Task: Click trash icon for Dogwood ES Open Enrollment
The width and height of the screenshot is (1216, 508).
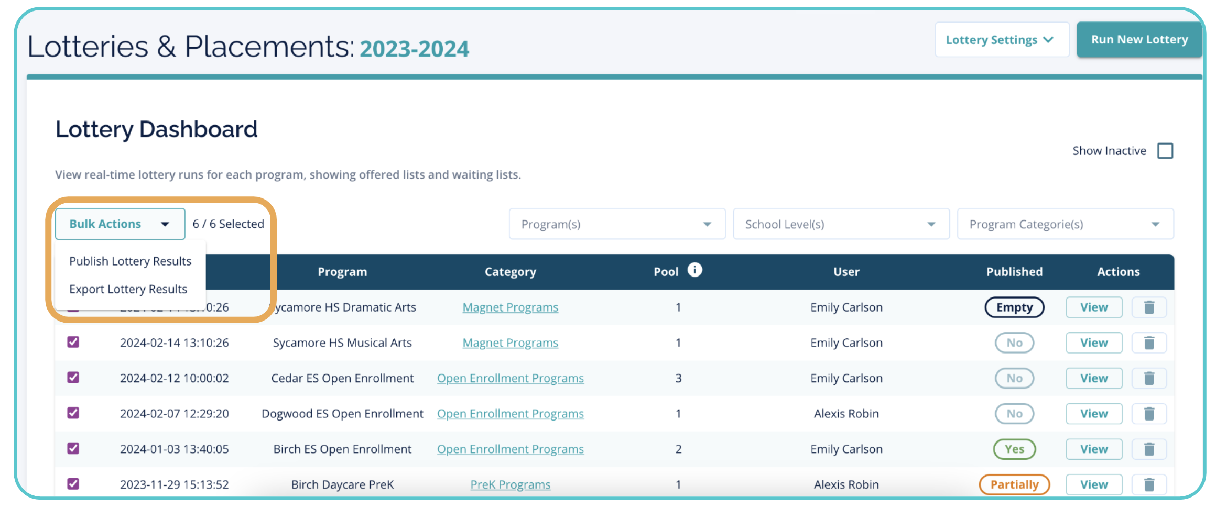Action: coord(1148,414)
